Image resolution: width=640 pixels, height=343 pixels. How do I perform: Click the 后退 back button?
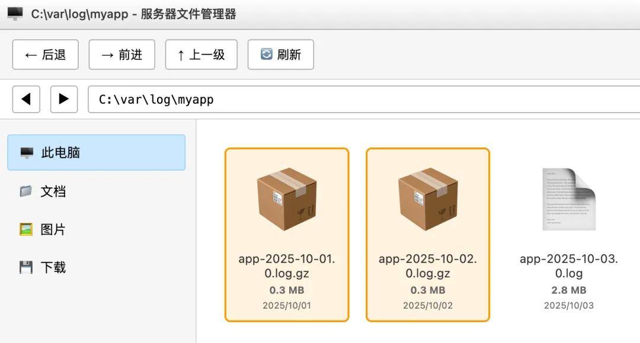coord(45,55)
